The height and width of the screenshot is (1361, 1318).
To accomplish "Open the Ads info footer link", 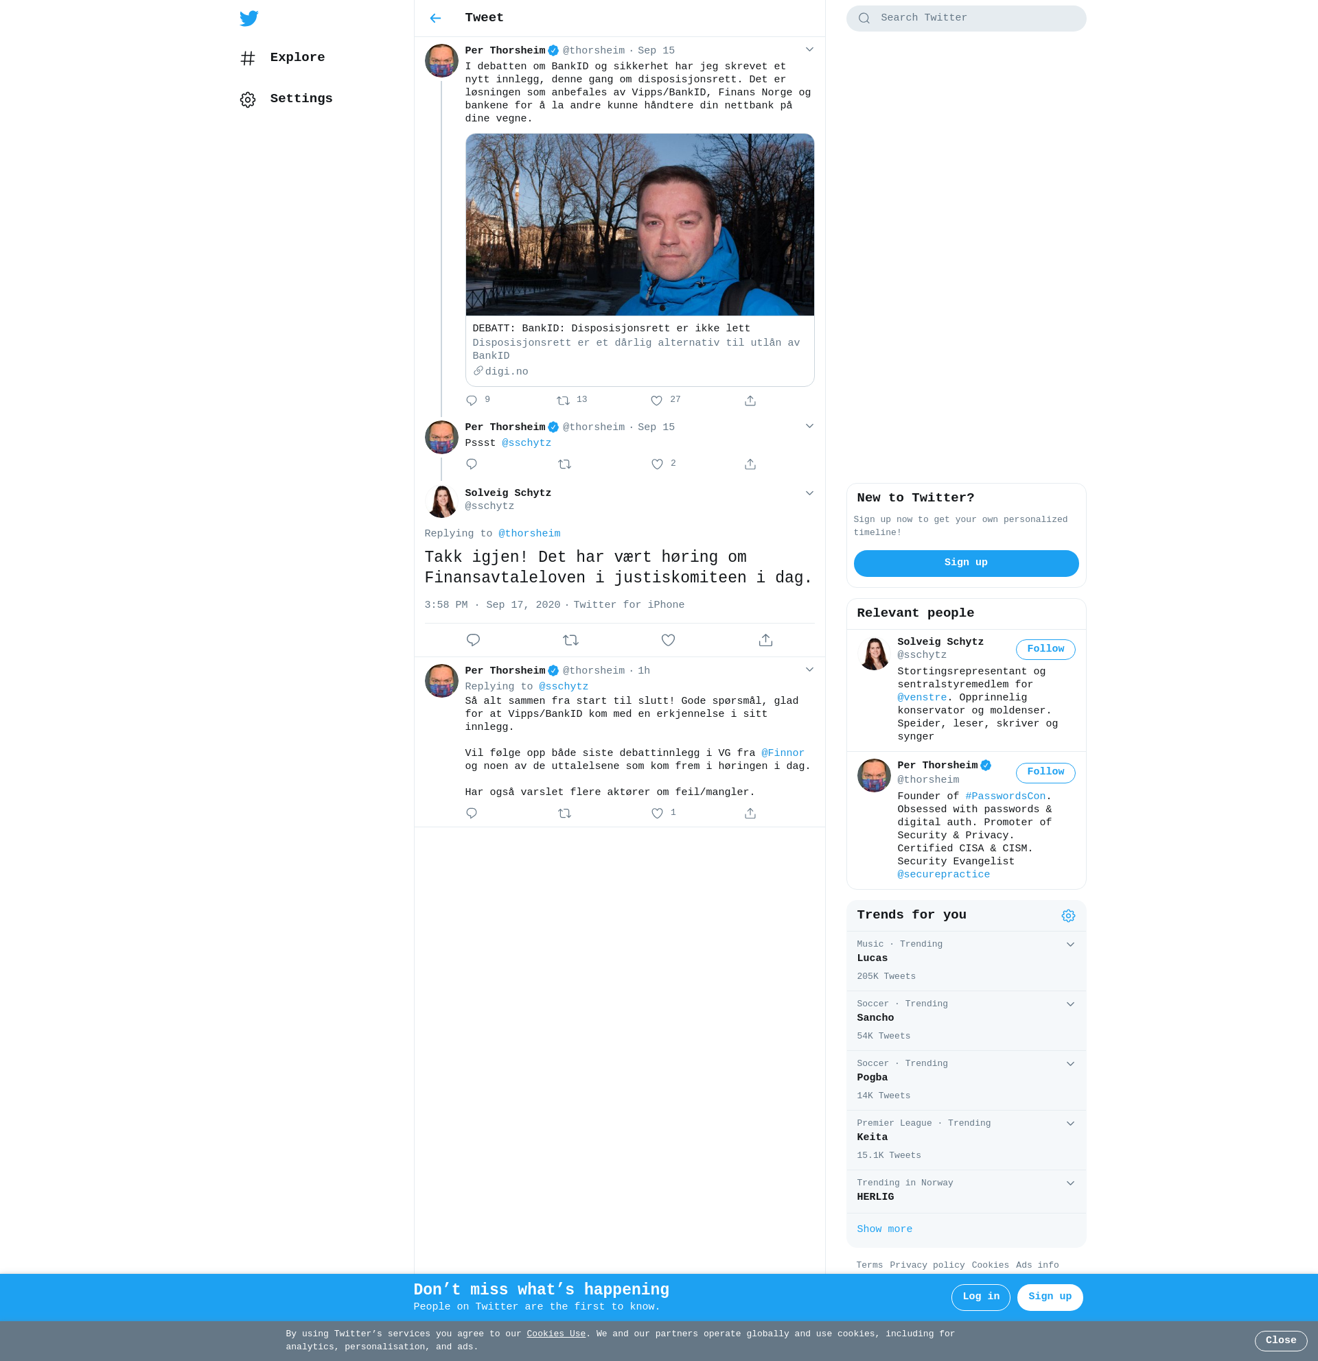I will point(1037,1265).
